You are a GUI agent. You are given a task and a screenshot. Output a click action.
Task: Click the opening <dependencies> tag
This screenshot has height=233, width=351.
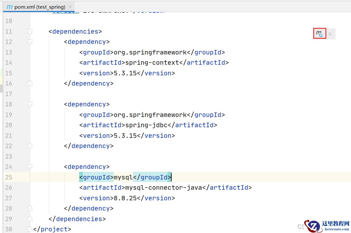coord(75,31)
